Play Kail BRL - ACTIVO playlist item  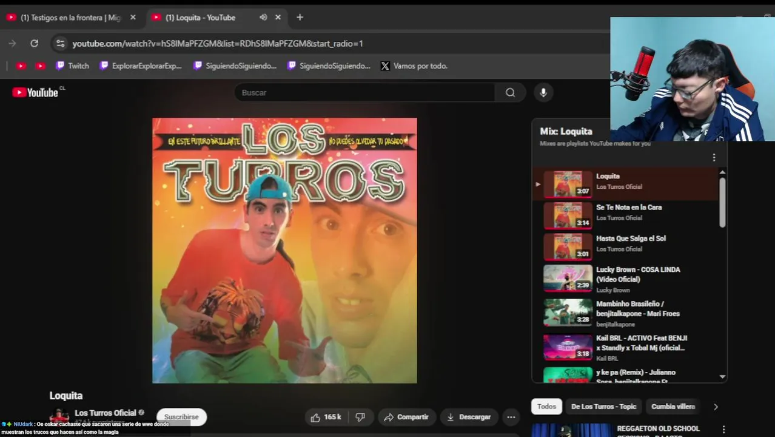click(625, 348)
